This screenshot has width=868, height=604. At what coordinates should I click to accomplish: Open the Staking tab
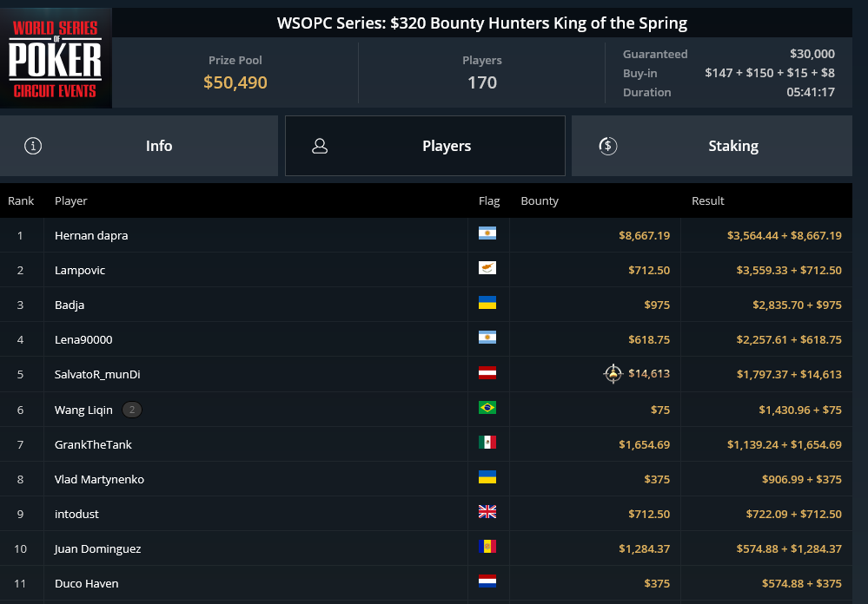[712, 146]
